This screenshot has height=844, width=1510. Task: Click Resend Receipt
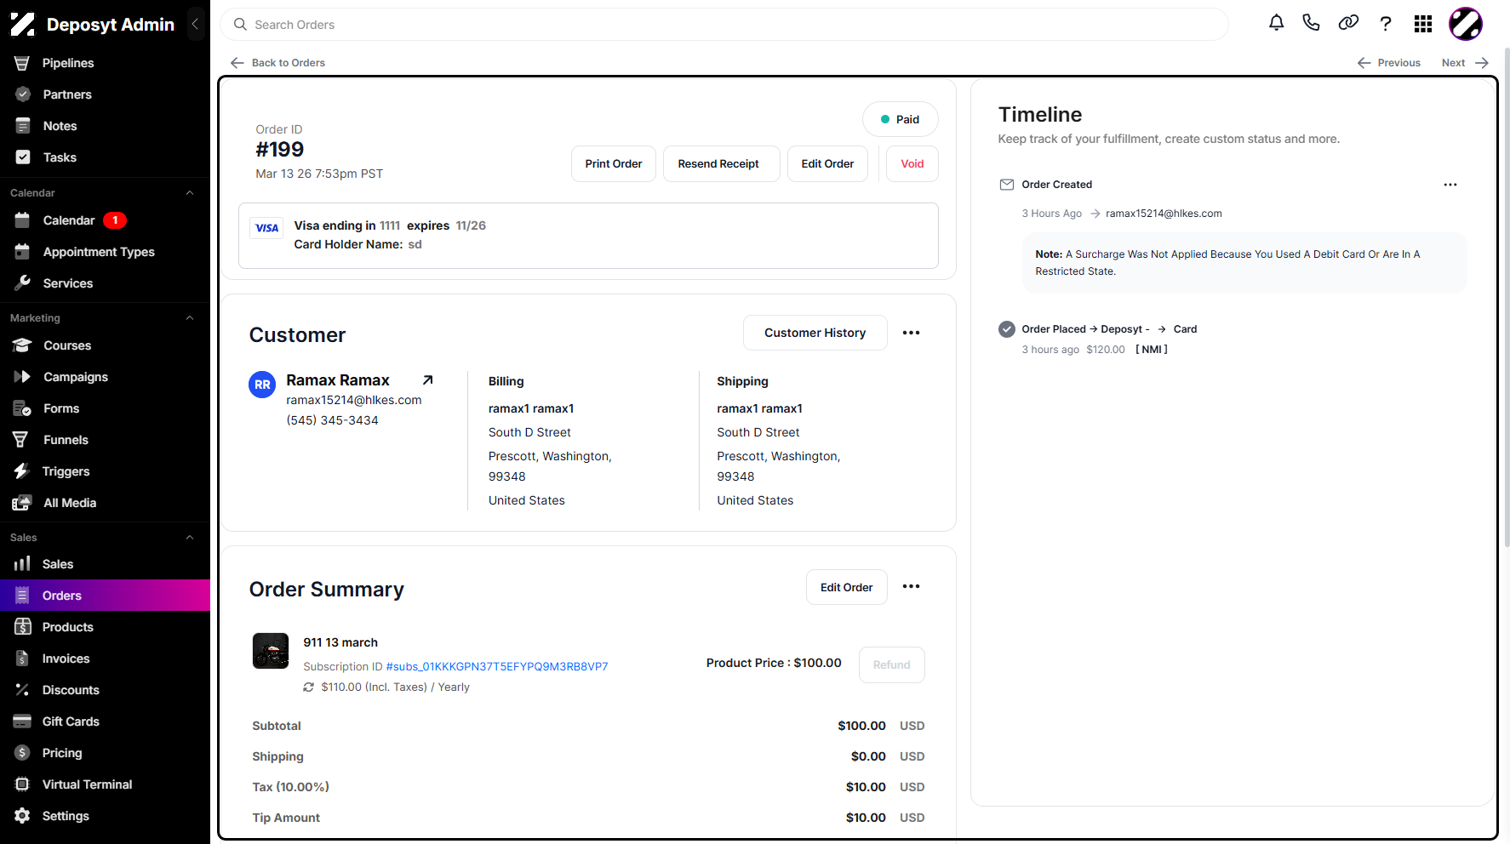click(721, 163)
